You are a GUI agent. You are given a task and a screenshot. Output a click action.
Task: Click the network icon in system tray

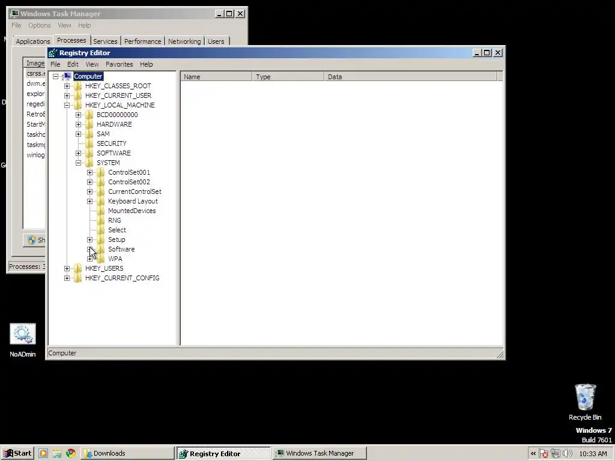[556, 454]
